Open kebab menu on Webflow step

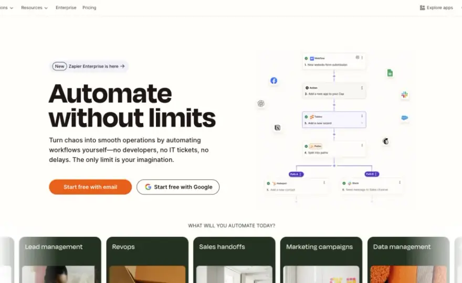[362, 58]
